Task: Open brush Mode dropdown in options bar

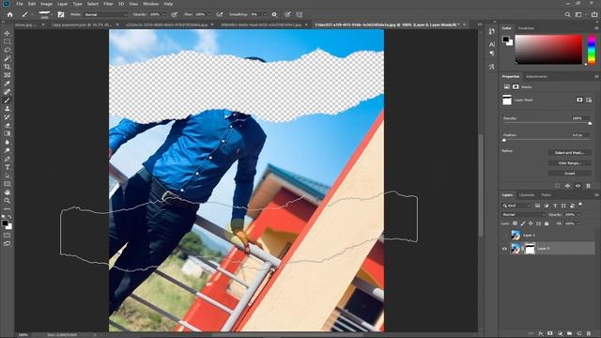Action: pos(106,15)
